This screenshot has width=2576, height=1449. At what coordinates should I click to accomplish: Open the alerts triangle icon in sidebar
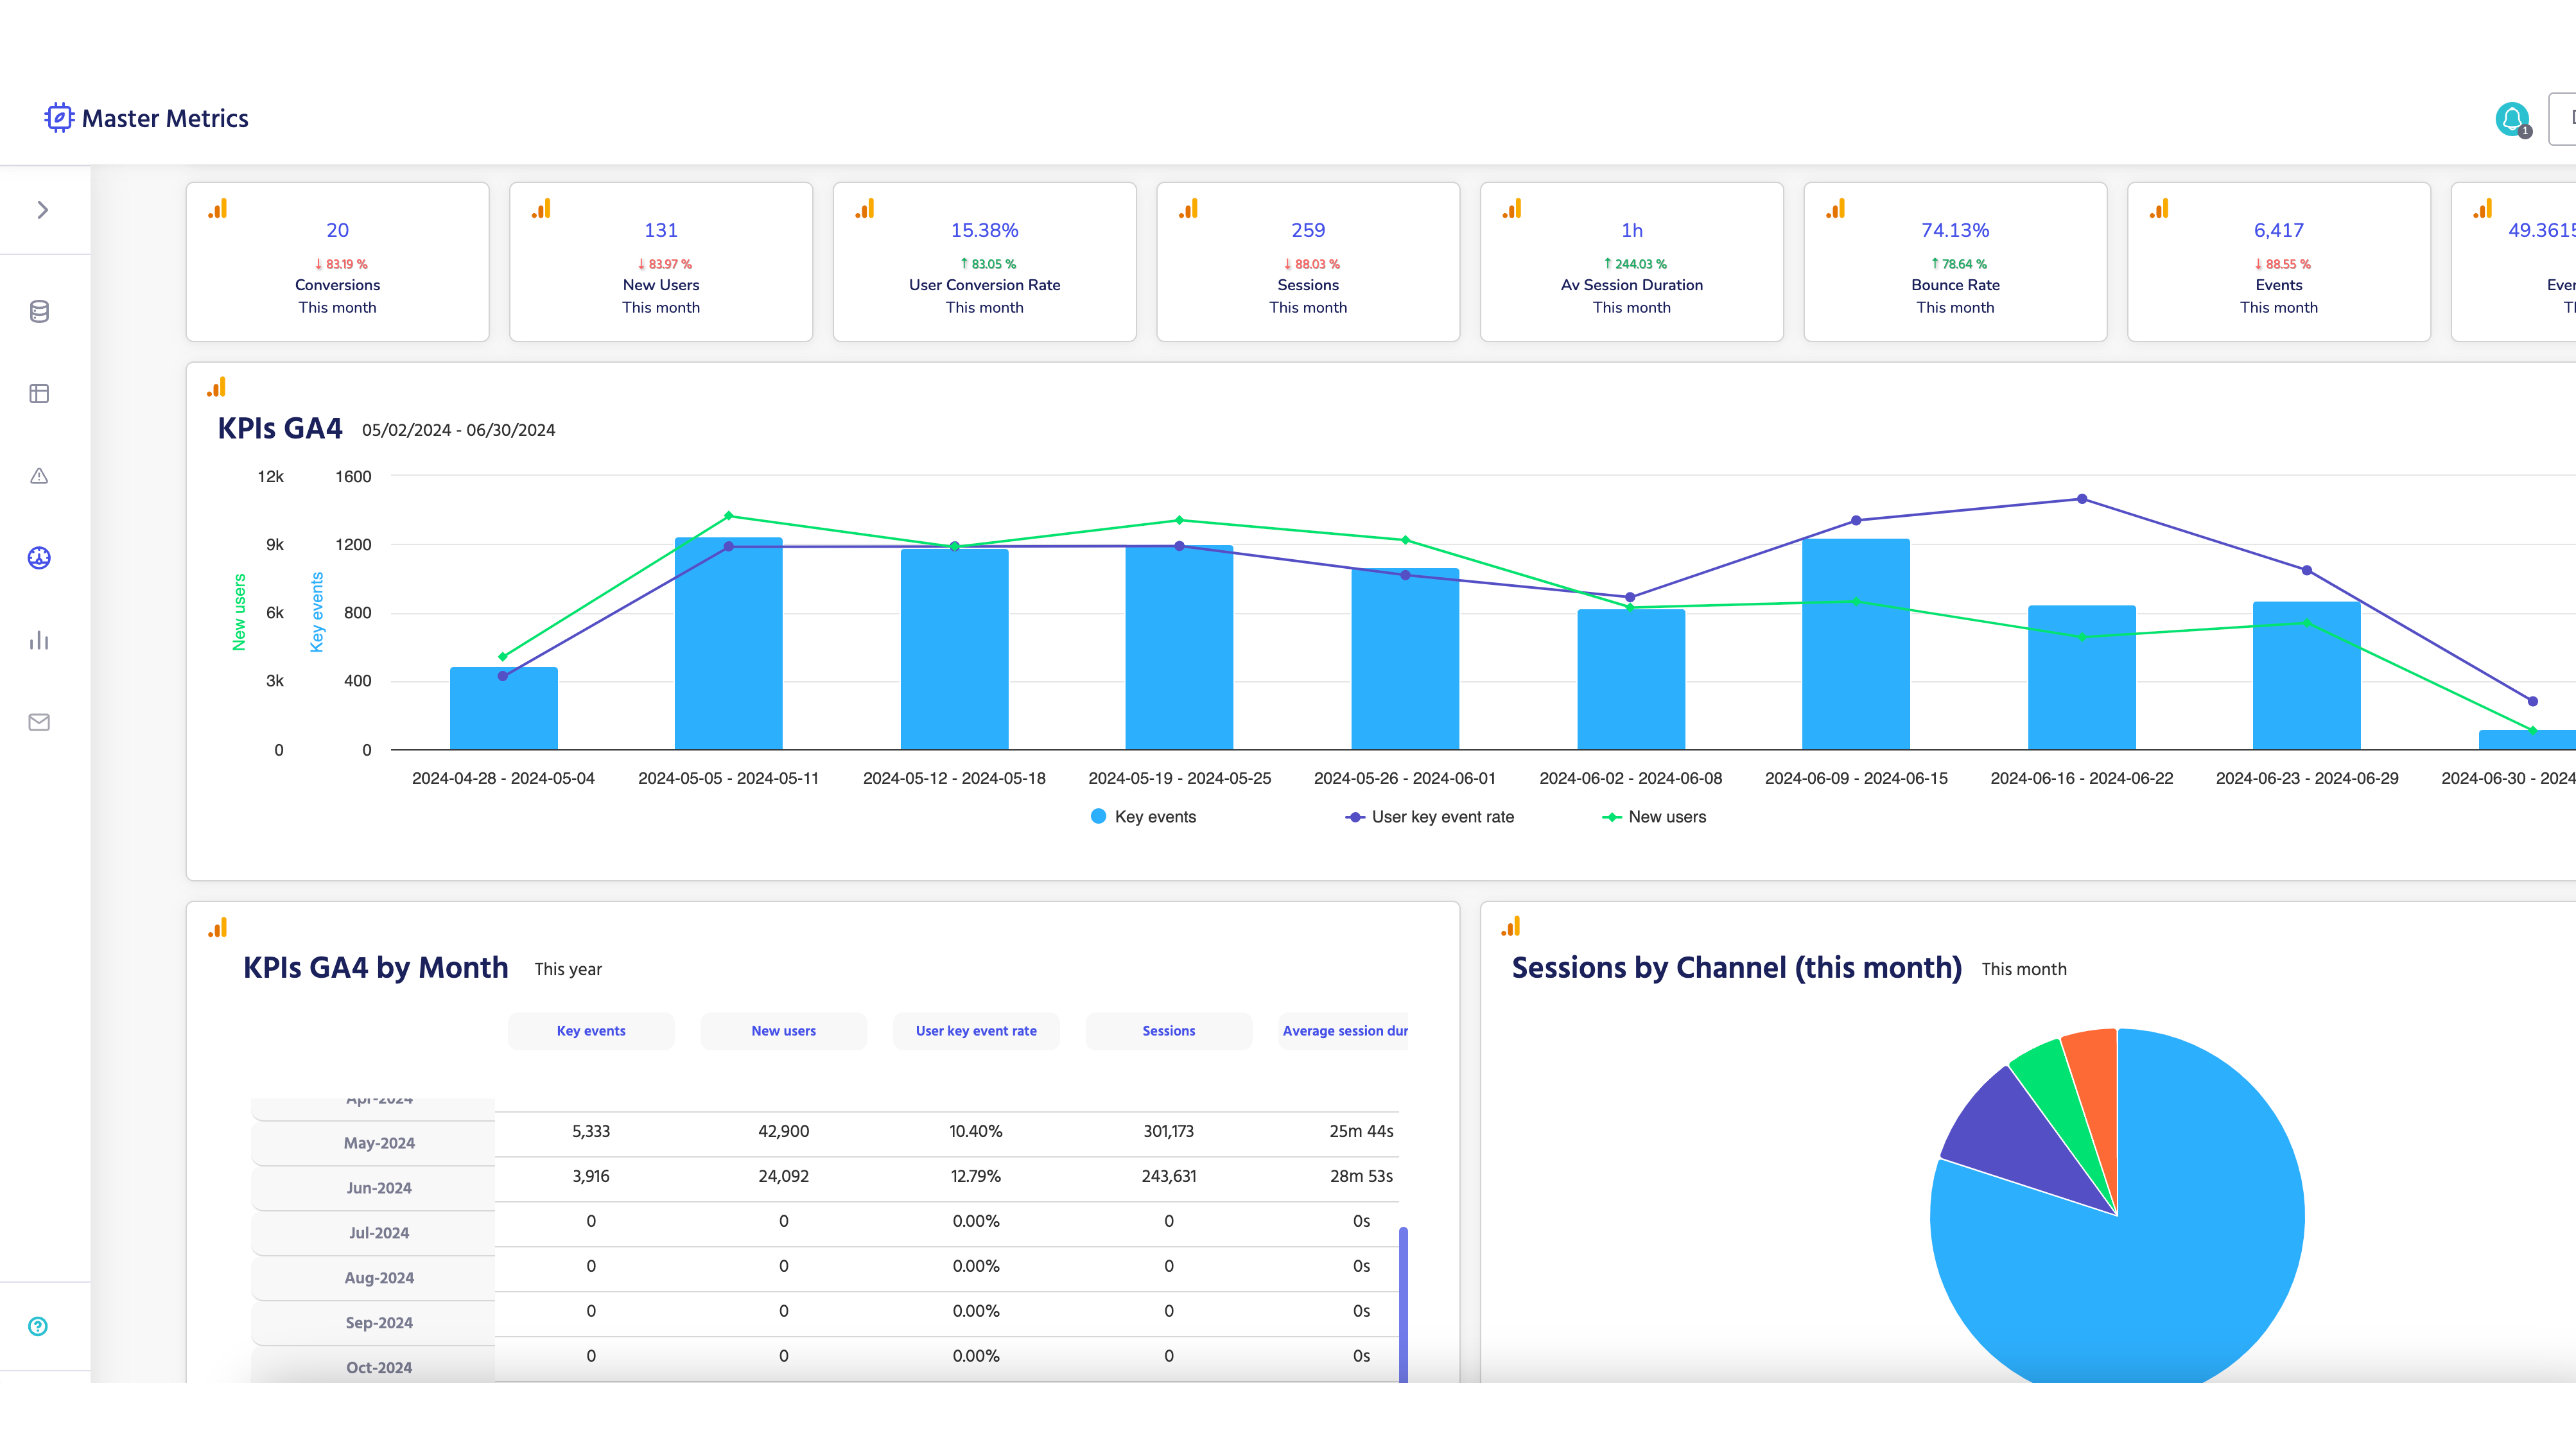[39, 476]
